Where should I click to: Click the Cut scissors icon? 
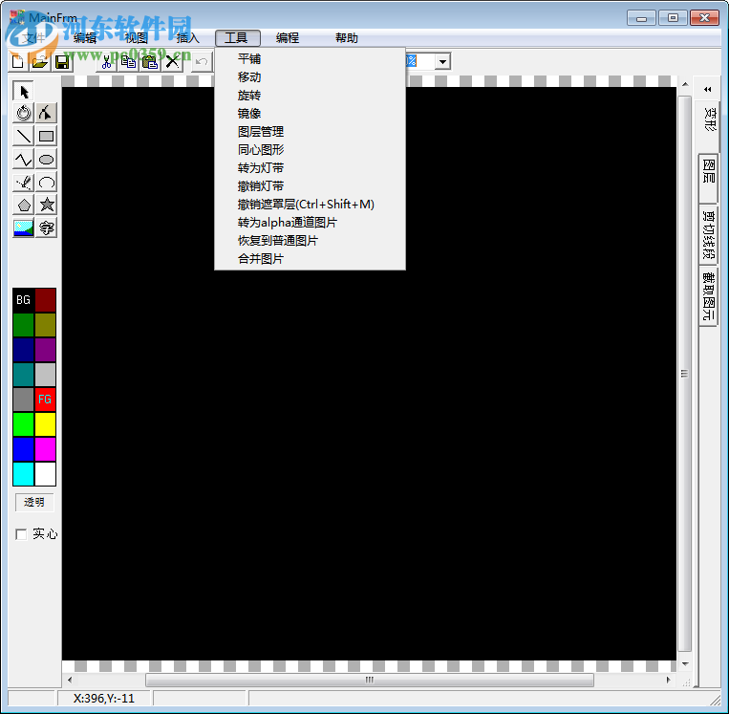(106, 61)
